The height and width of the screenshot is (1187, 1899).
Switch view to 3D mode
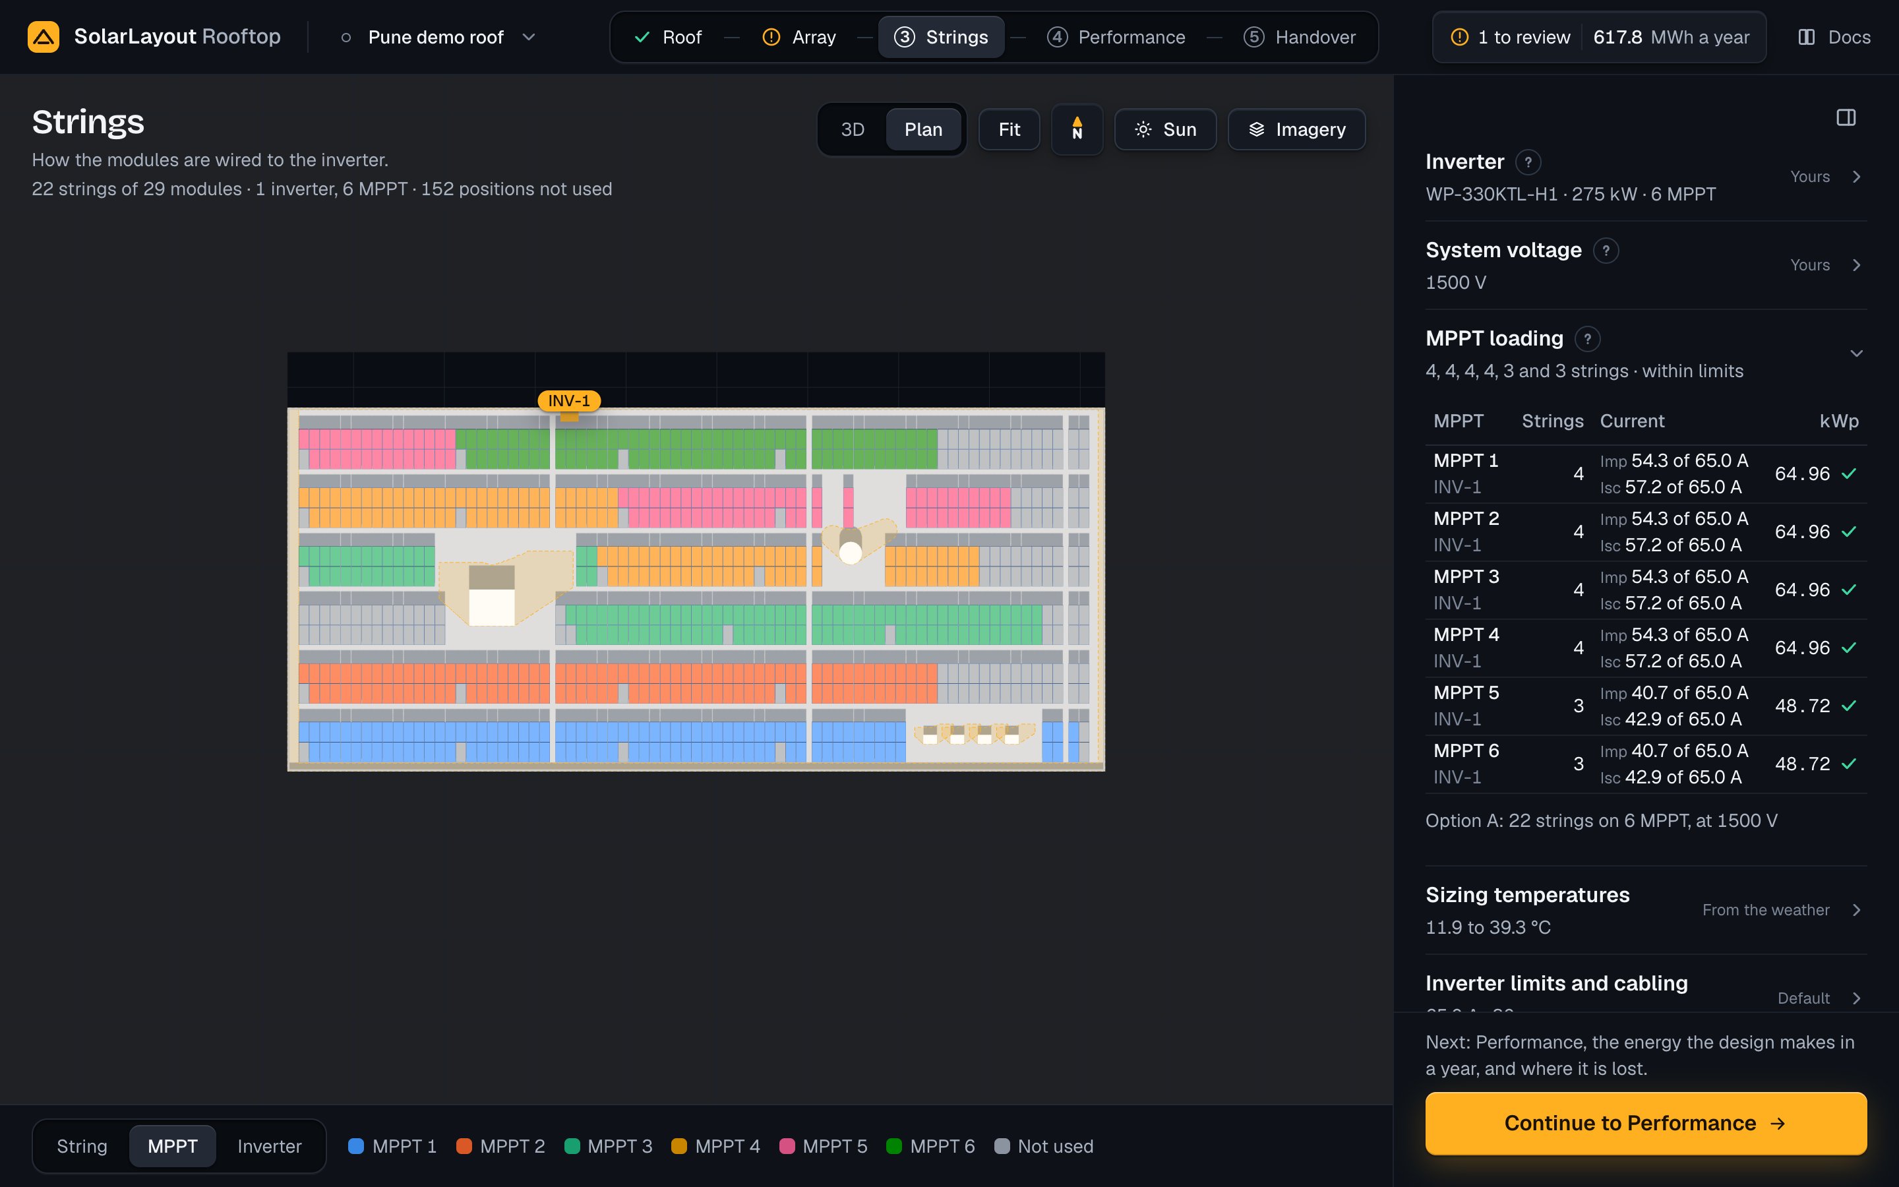pyautogui.click(x=852, y=129)
